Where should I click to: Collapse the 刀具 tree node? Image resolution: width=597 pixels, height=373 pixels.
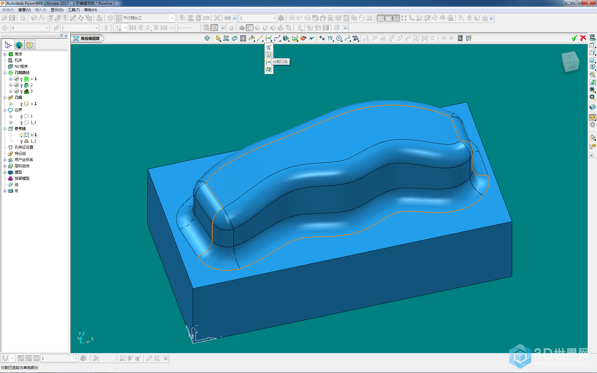pos(5,98)
